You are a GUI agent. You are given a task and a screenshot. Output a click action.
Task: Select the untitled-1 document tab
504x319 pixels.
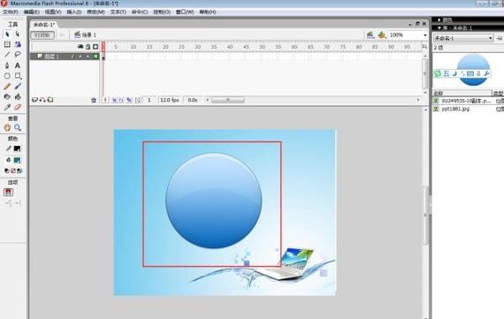point(44,25)
